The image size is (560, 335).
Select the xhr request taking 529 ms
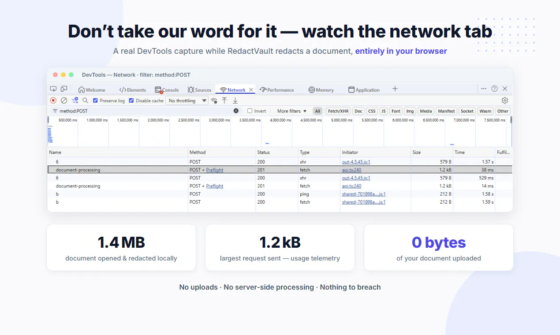[280, 178]
